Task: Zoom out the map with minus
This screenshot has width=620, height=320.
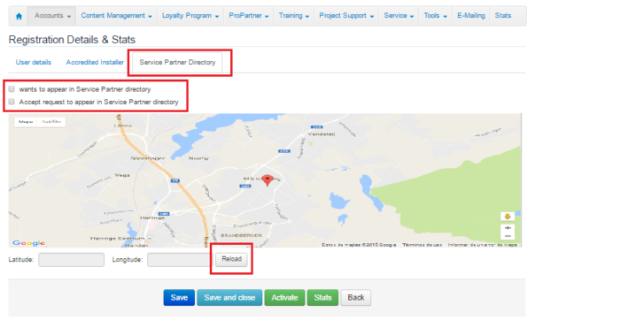Action: click(508, 235)
